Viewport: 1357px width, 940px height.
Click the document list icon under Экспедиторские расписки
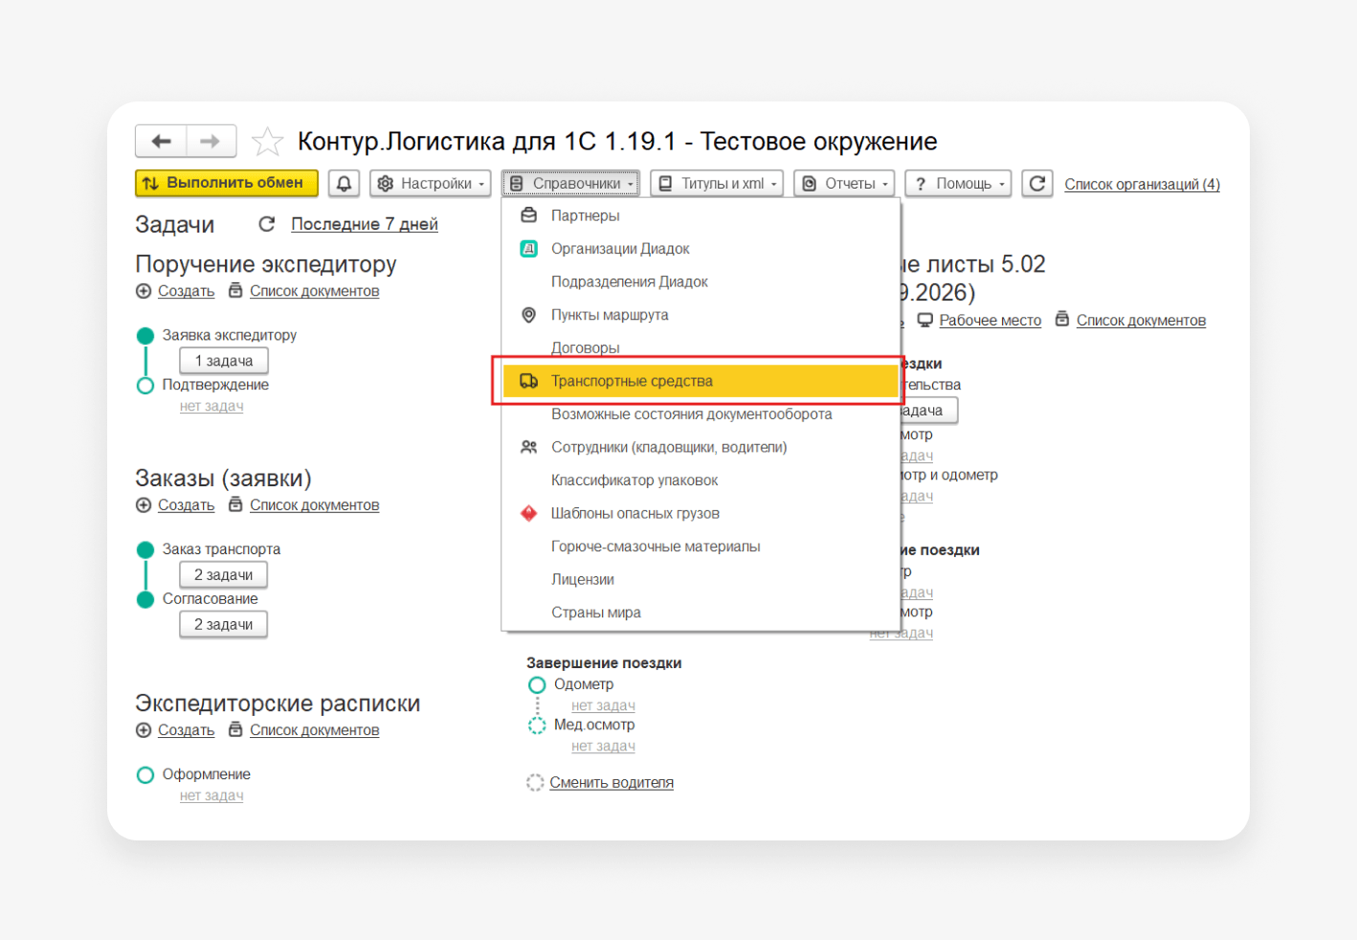(235, 730)
